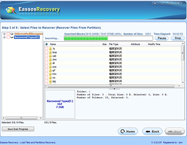The height and width of the screenshot is (145, 187).
Task: Click the green scan progress bar
Action: point(108,38)
